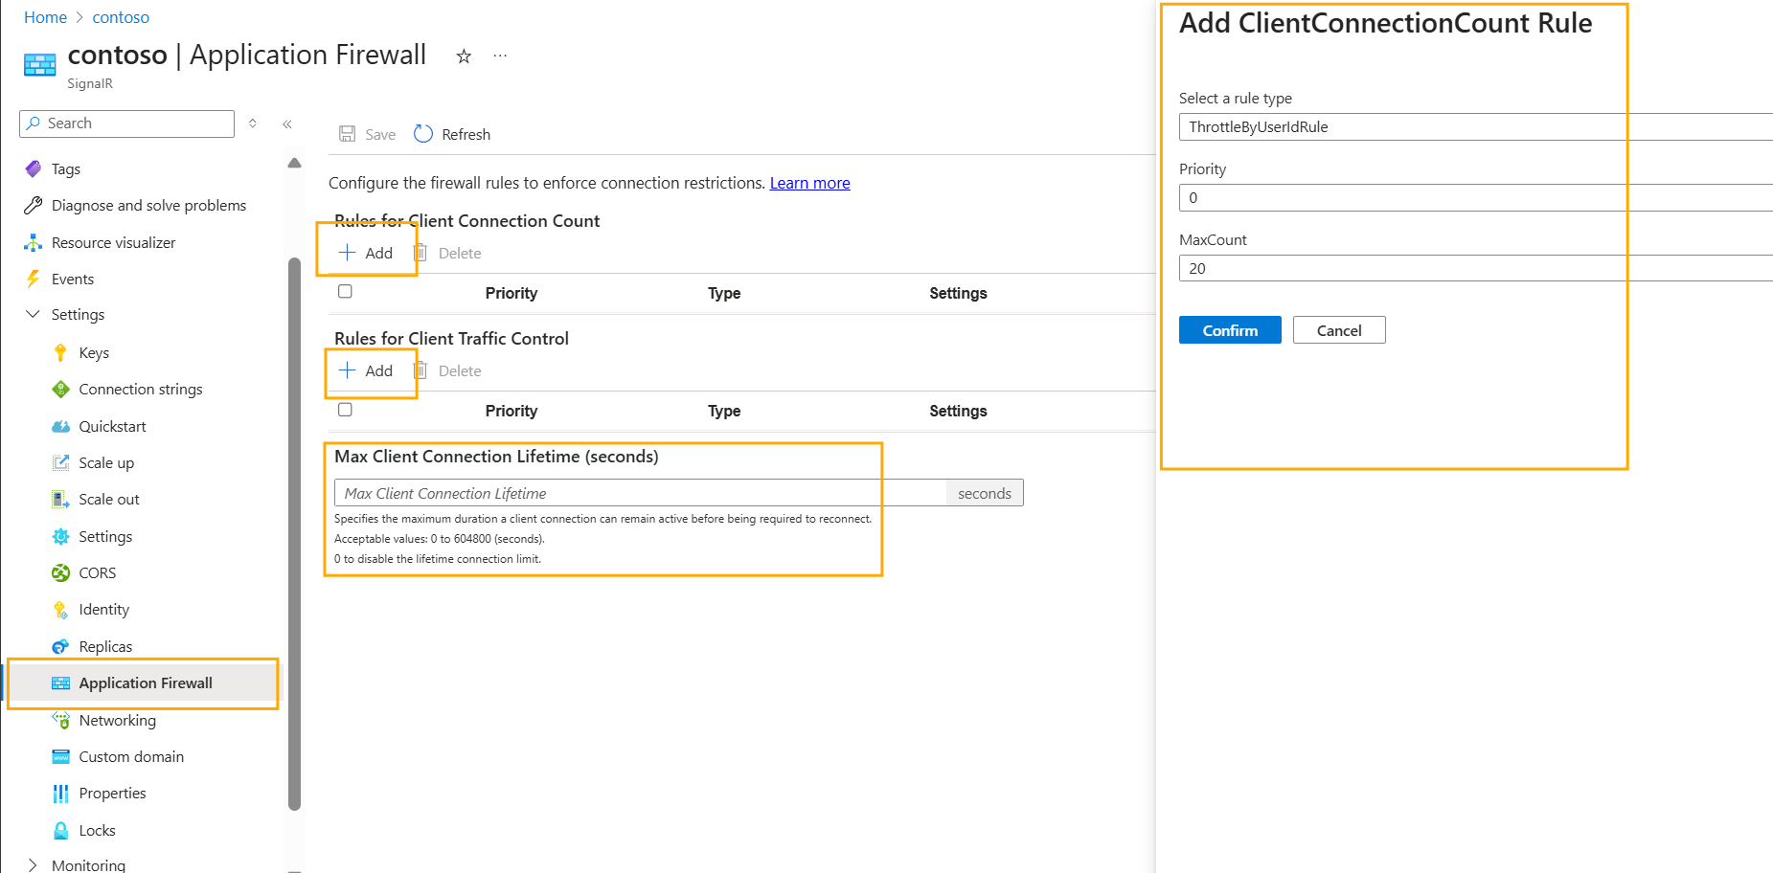The width and height of the screenshot is (1773, 873).
Task: Expand the Monitoring section in sidebar
Action: (x=33, y=864)
